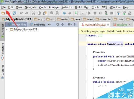Click the Debug bug icon
The image size is (134, 99).
pyautogui.click(x=95, y=13)
